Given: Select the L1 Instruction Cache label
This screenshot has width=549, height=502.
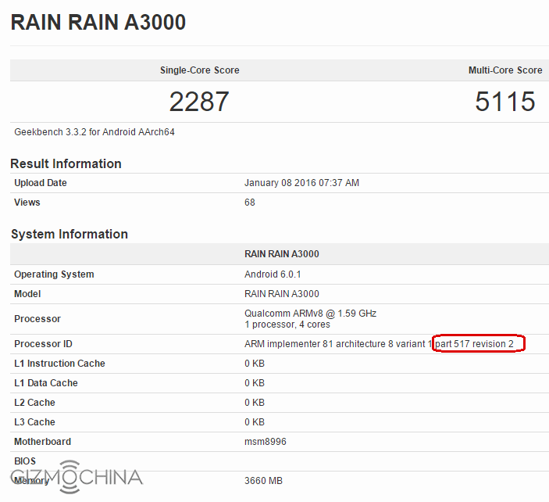Looking at the screenshot, I should coord(59,364).
